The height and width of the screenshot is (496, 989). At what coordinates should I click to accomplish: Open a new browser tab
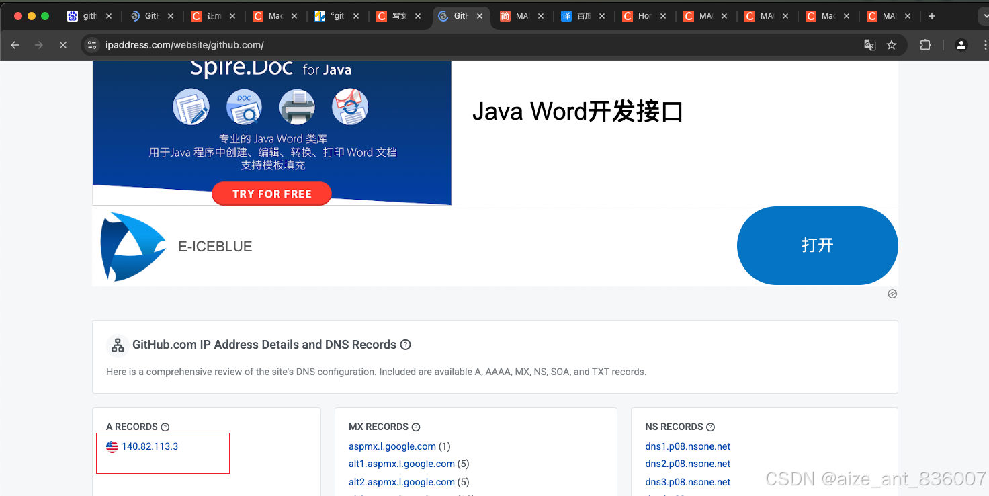[x=931, y=16]
